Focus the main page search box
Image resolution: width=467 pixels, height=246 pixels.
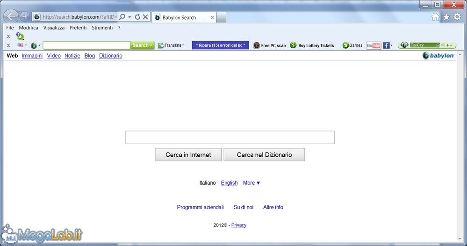click(x=230, y=137)
